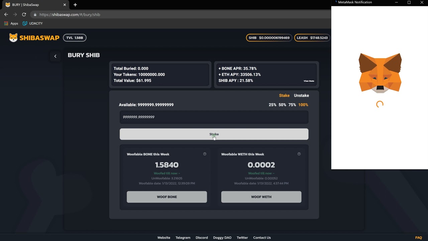Click the LEASH price badge
Screen dimensions: 428x241
tap(312, 38)
